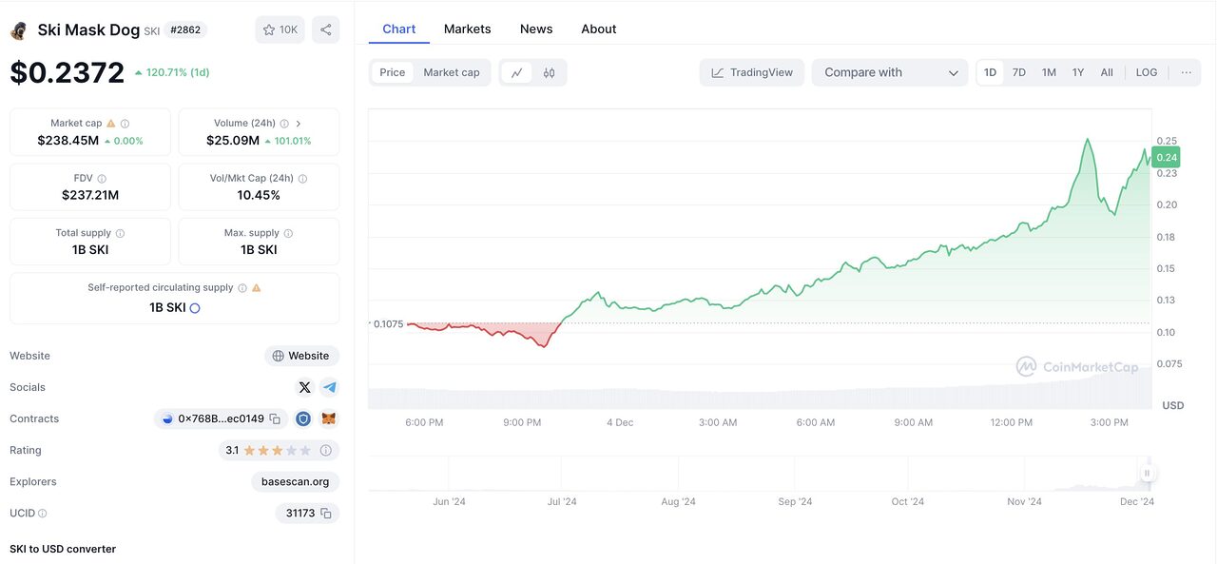Viewport: 1217px width, 564px height.
Task: Toggle LOG scale on chart
Action: pyautogui.click(x=1147, y=72)
